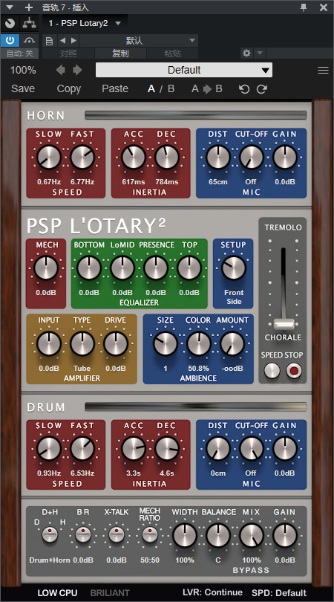Click the Ambience SIZE knob
The height and width of the screenshot is (602, 334).
[x=166, y=343]
